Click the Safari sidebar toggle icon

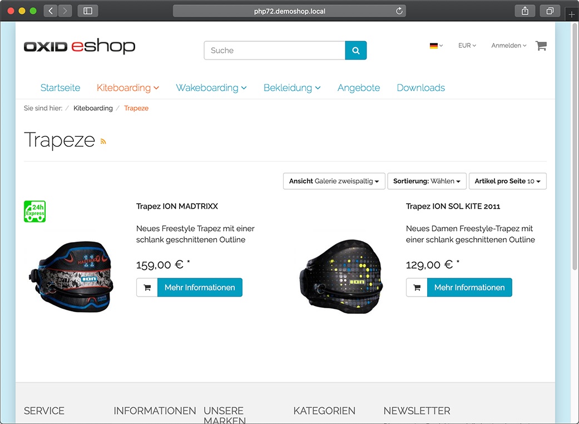point(88,11)
